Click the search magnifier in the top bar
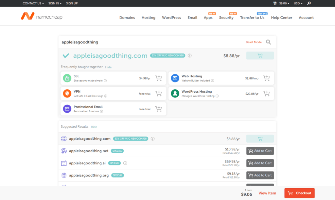The height and width of the screenshot is (200, 335). tap(309, 3)
